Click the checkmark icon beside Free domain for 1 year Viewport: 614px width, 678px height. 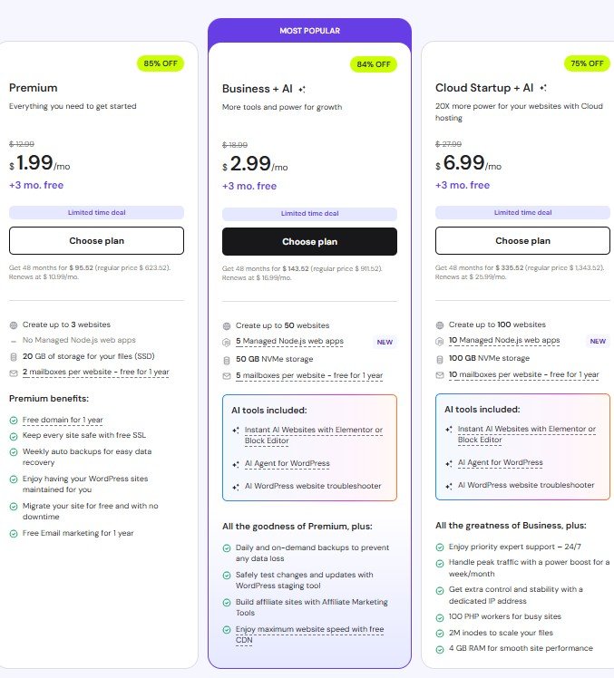point(14,420)
